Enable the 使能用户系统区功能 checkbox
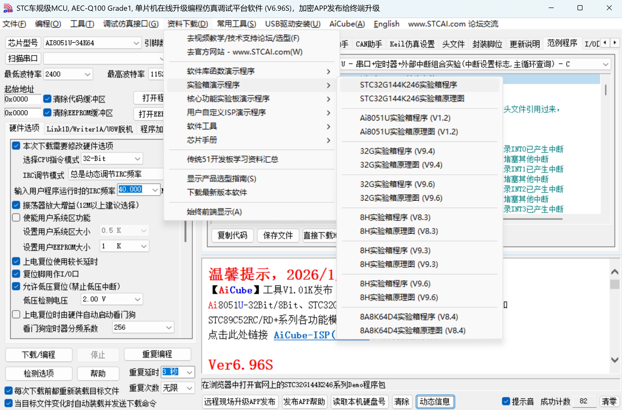622x410 pixels. point(16,217)
